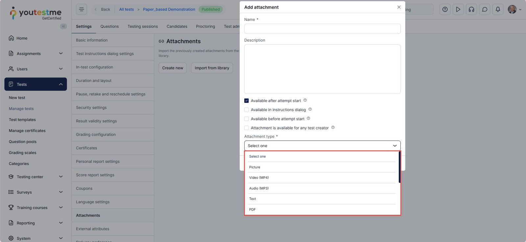Click the Import from library button
Viewport: 526px width, 242px height.
212,68
